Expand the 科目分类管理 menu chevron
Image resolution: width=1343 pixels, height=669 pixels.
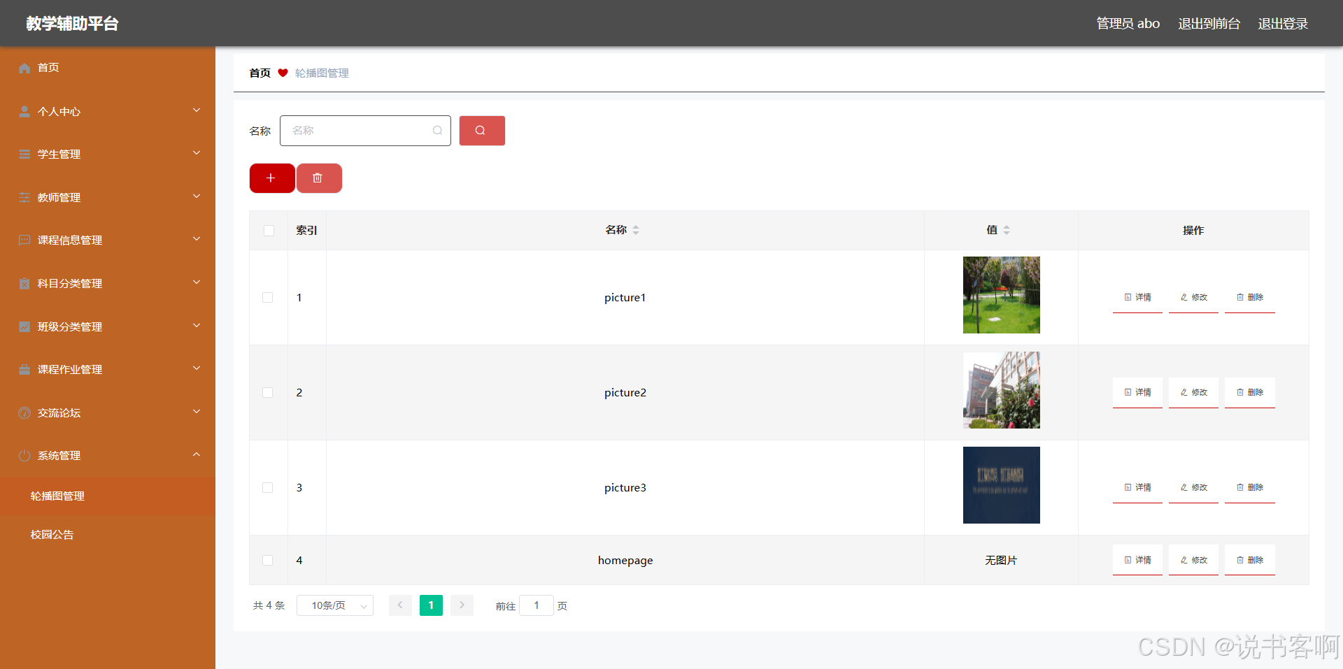pos(197,282)
